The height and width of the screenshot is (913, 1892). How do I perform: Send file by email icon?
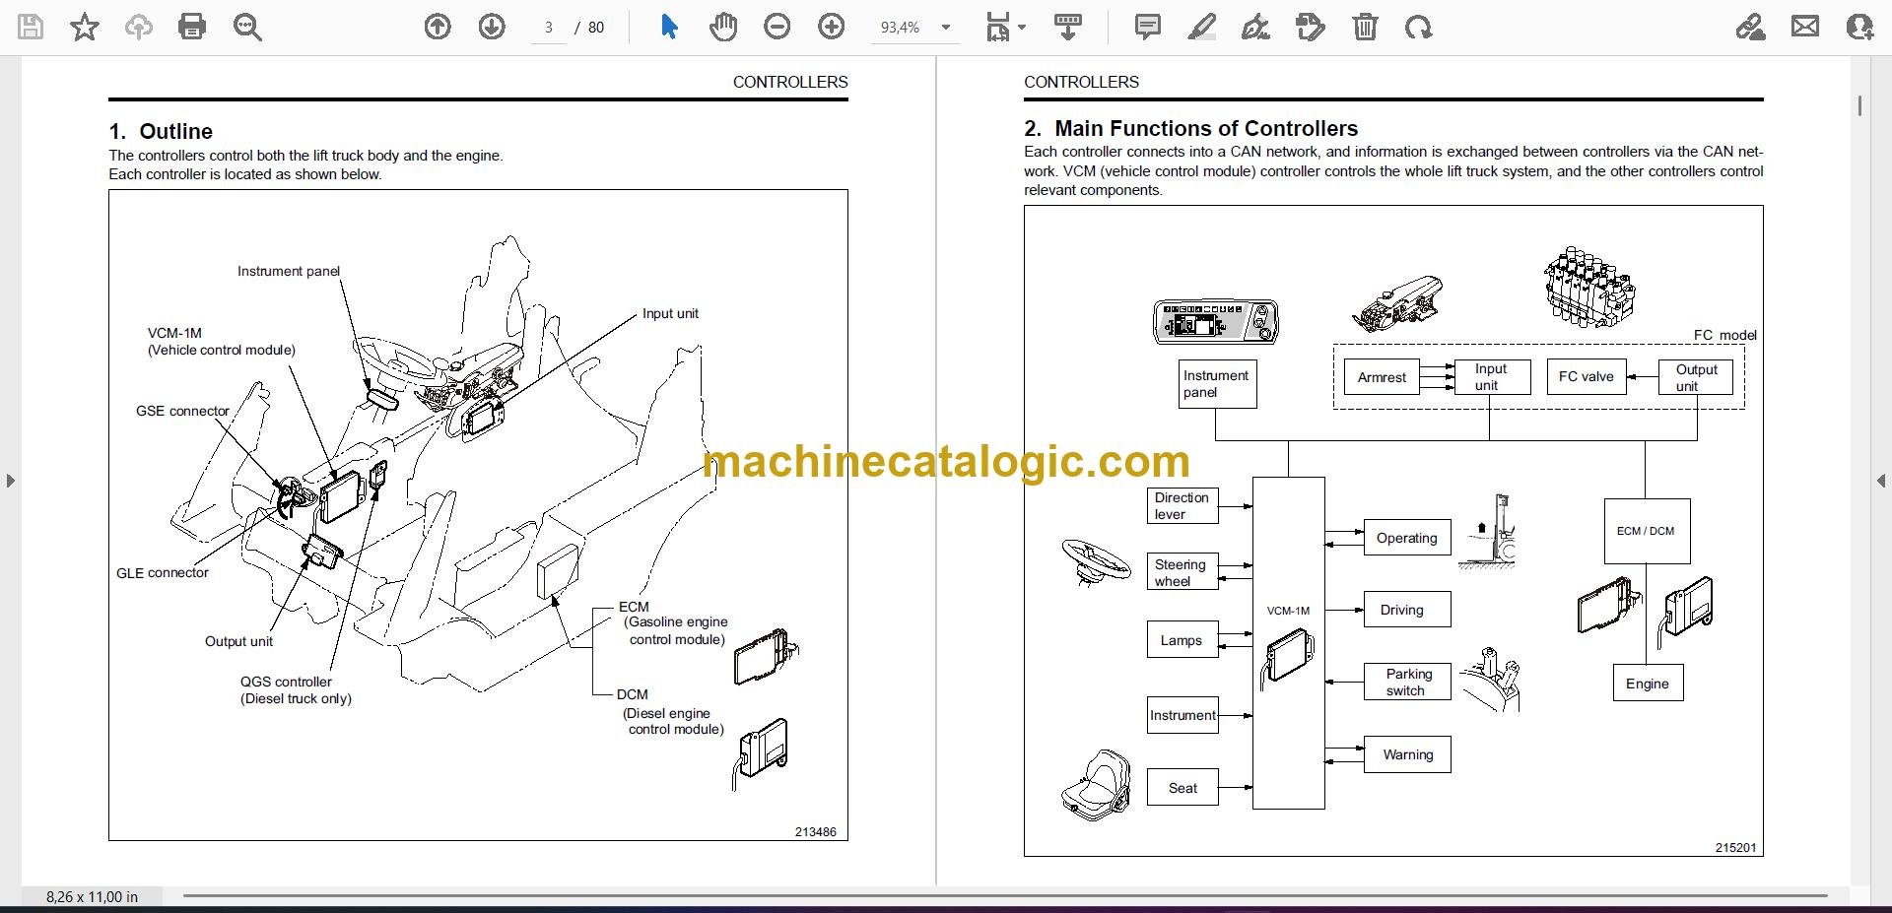click(1805, 27)
